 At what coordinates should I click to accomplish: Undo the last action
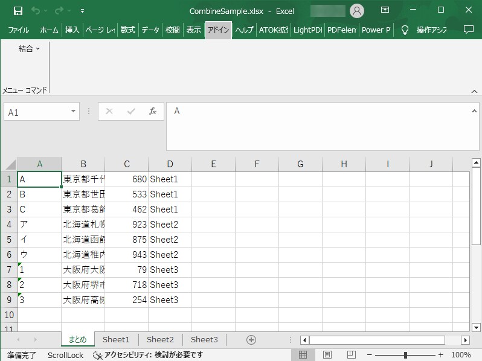point(36,11)
